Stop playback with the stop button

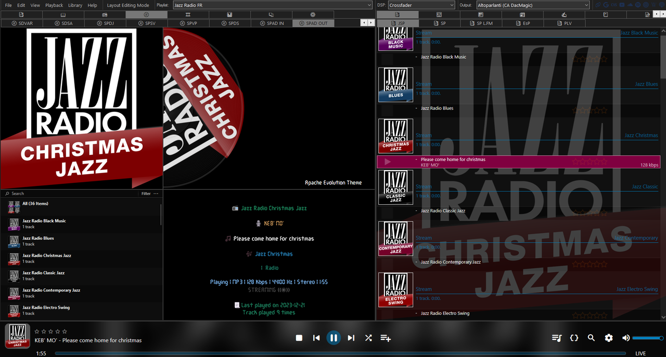click(299, 338)
